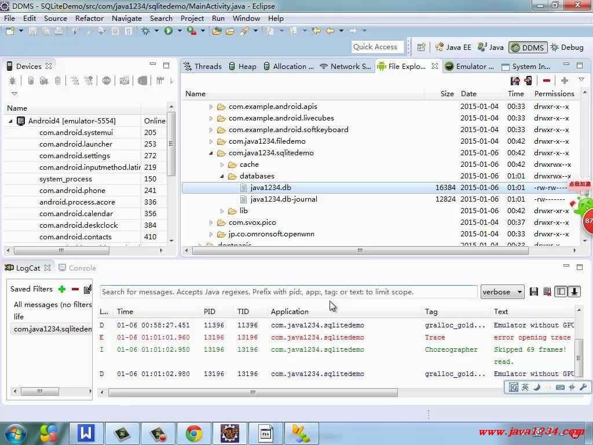Click Cause GC trash can icon
Image resolution: width=593 pixels, height=445 pixels.
(57, 81)
